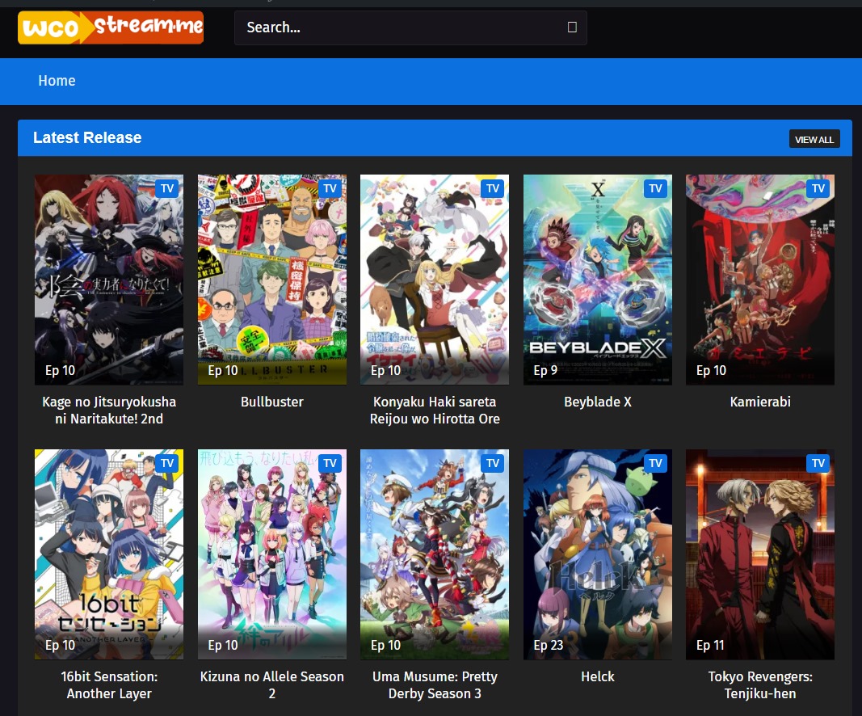Click TV badge on Helck poster
Viewport: 862px width, 716px height.
click(x=655, y=464)
